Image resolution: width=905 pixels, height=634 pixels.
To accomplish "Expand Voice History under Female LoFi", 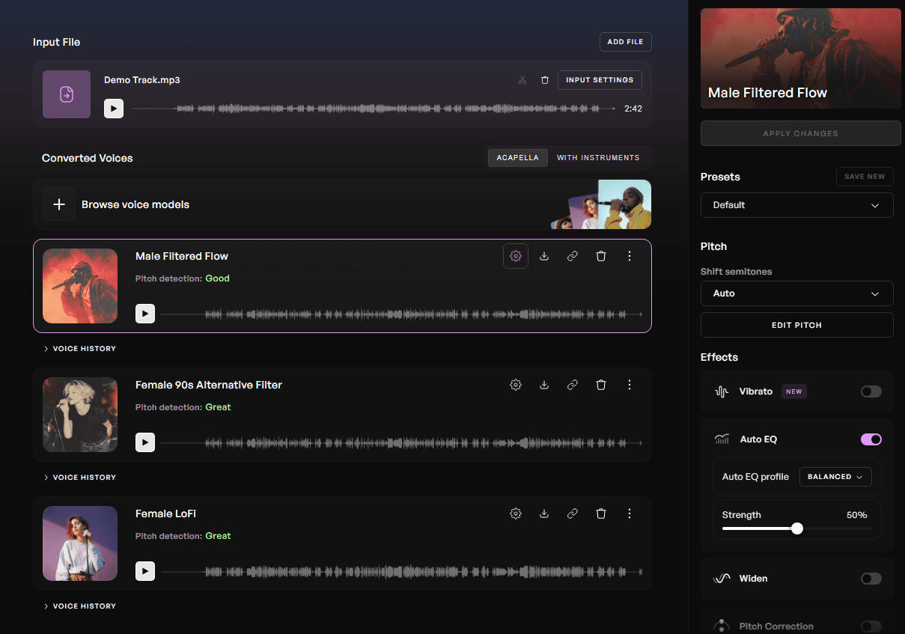I will 79,606.
